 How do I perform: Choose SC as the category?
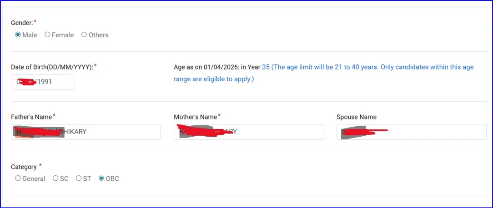(55, 178)
